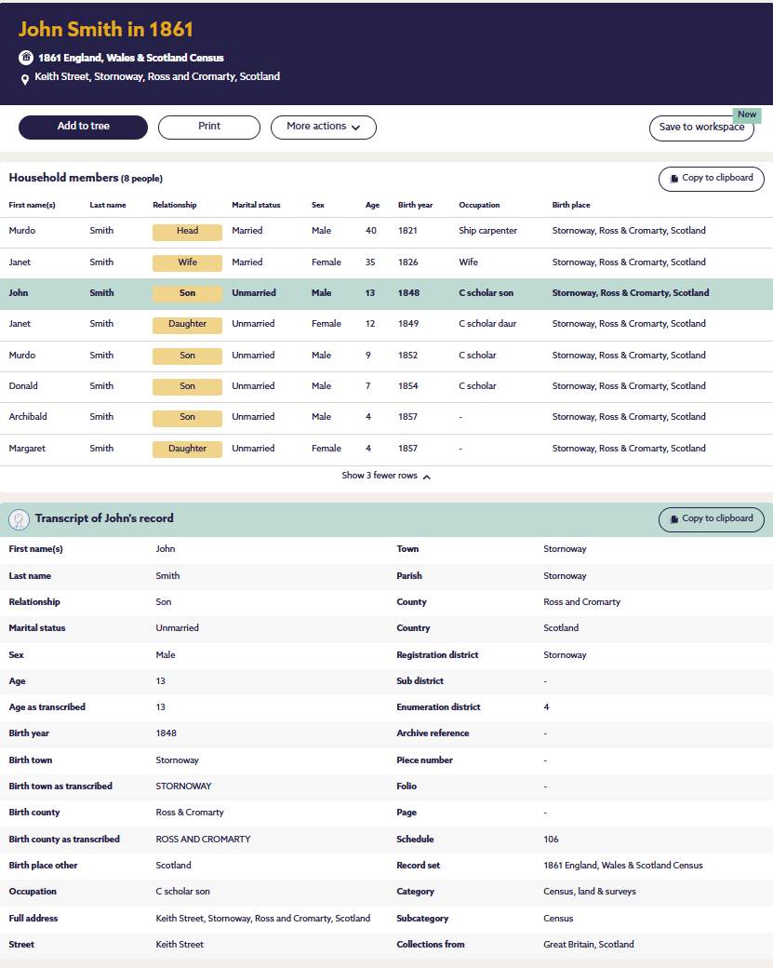This screenshot has height=968, width=773.
Task: Click the Marital status column header
Action: [x=256, y=205]
